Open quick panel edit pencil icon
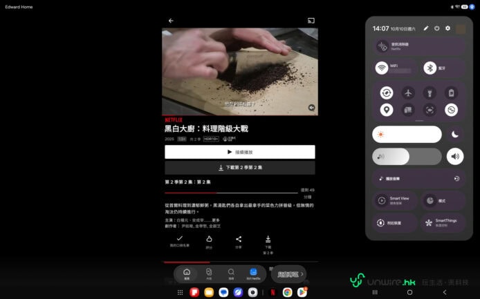Image resolution: width=480 pixels, height=299 pixels. click(426, 28)
